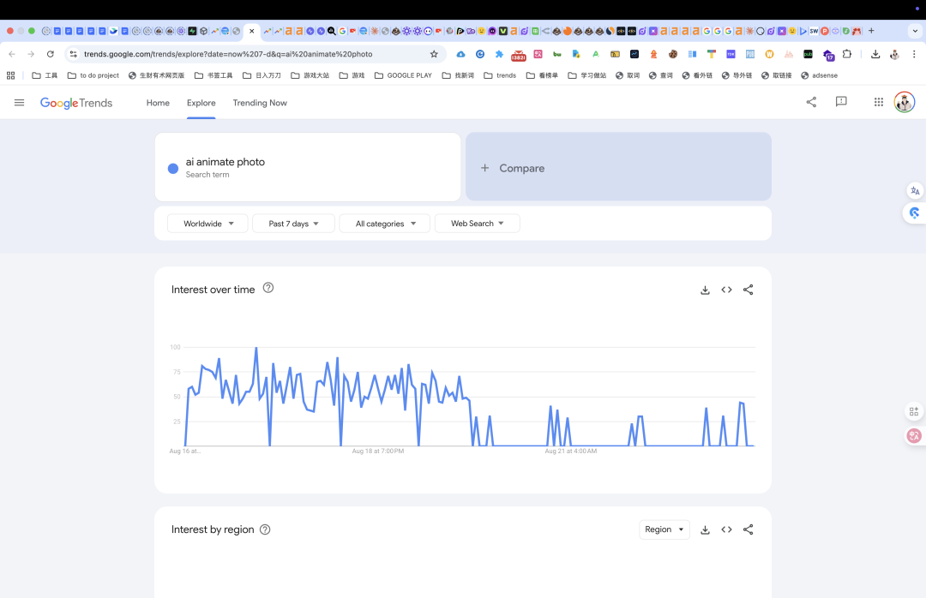
Task: Open the Google apps grid
Action: pyautogui.click(x=879, y=102)
